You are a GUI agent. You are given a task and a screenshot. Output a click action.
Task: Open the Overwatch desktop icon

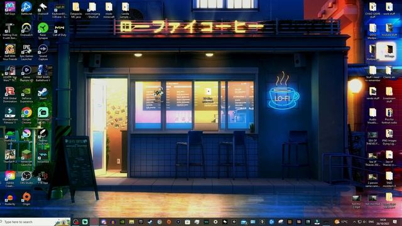click(x=26, y=30)
